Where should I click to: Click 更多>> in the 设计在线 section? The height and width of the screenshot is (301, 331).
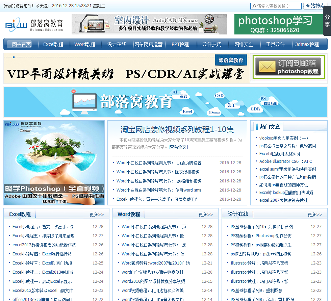point(315,215)
